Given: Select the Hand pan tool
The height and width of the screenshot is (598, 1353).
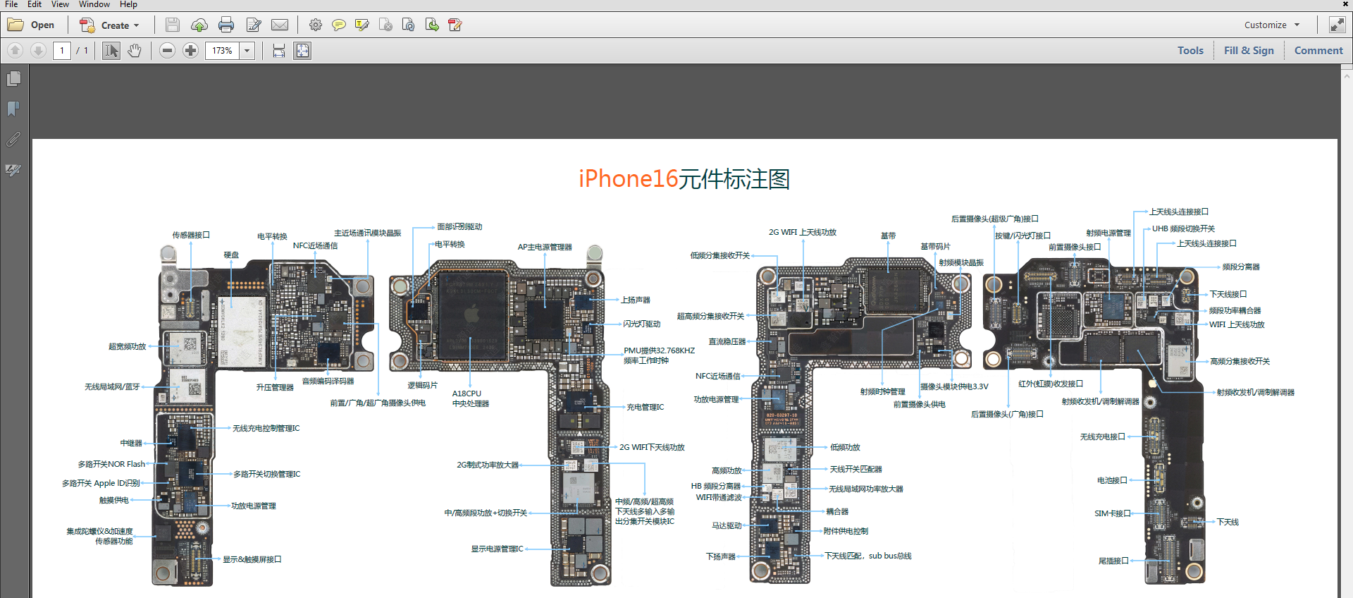Looking at the screenshot, I should [x=135, y=51].
